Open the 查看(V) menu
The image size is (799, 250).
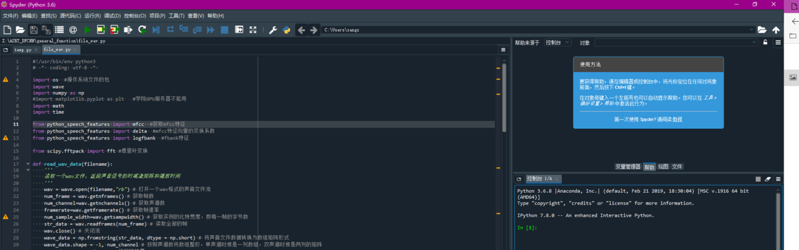(x=196, y=15)
